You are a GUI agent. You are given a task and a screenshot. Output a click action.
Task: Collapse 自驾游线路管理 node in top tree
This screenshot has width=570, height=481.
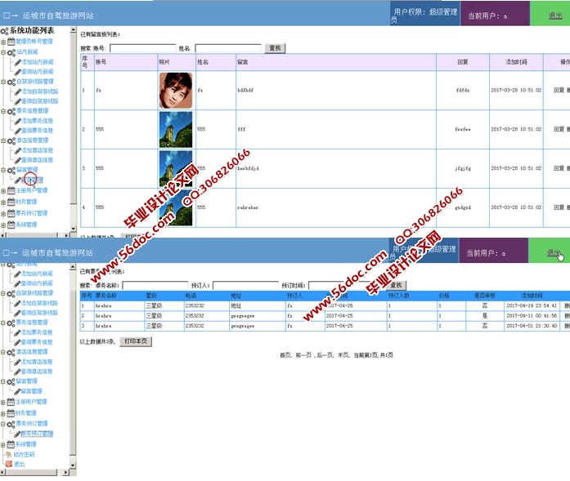pos(3,82)
